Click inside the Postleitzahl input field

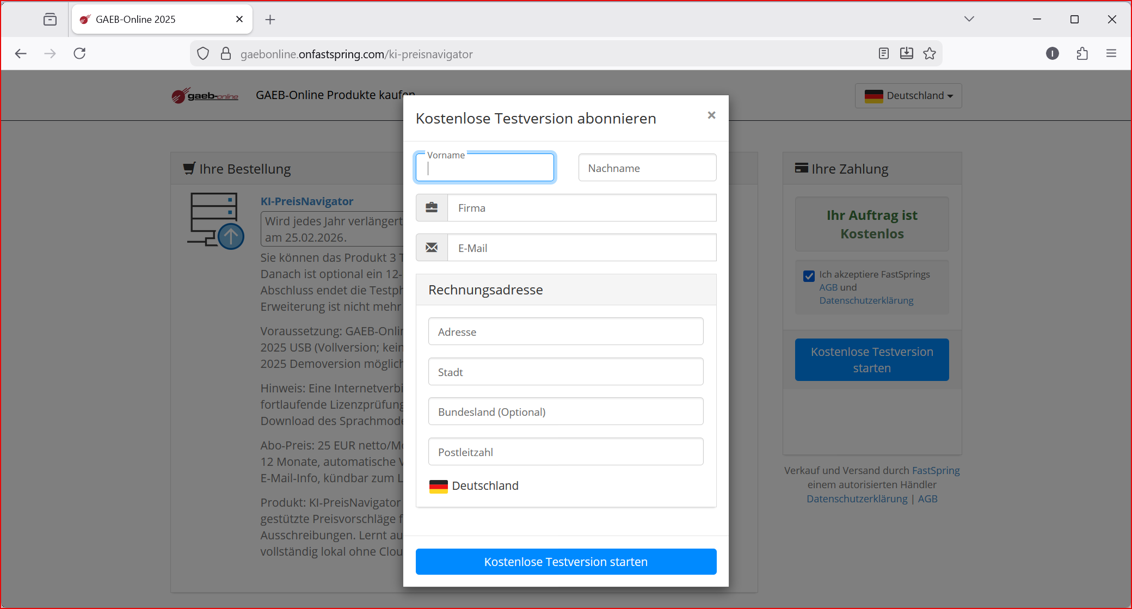(565, 451)
